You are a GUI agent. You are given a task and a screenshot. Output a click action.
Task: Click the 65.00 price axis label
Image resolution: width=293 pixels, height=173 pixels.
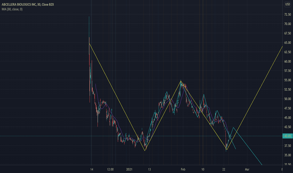pyautogui.click(x=288, y=43)
